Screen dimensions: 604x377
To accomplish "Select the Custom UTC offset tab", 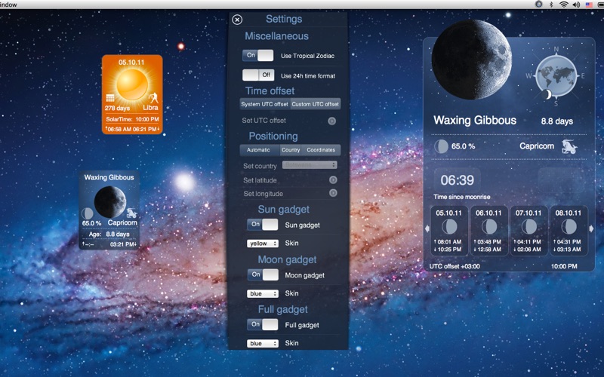I will point(316,104).
